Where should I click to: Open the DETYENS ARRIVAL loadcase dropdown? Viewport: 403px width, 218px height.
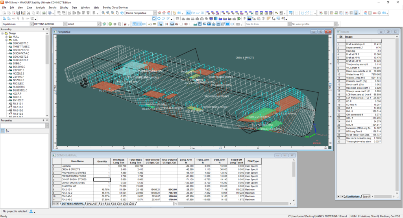pyautogui.click(x=65, y=24)
